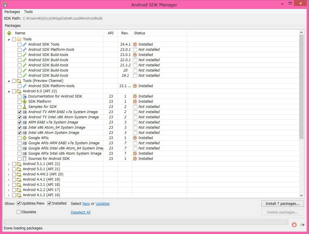Click the Intel x86 Atom_64 System Image icon
The width and height of the screenshot is (309, 234).
[x=24, y=128]
